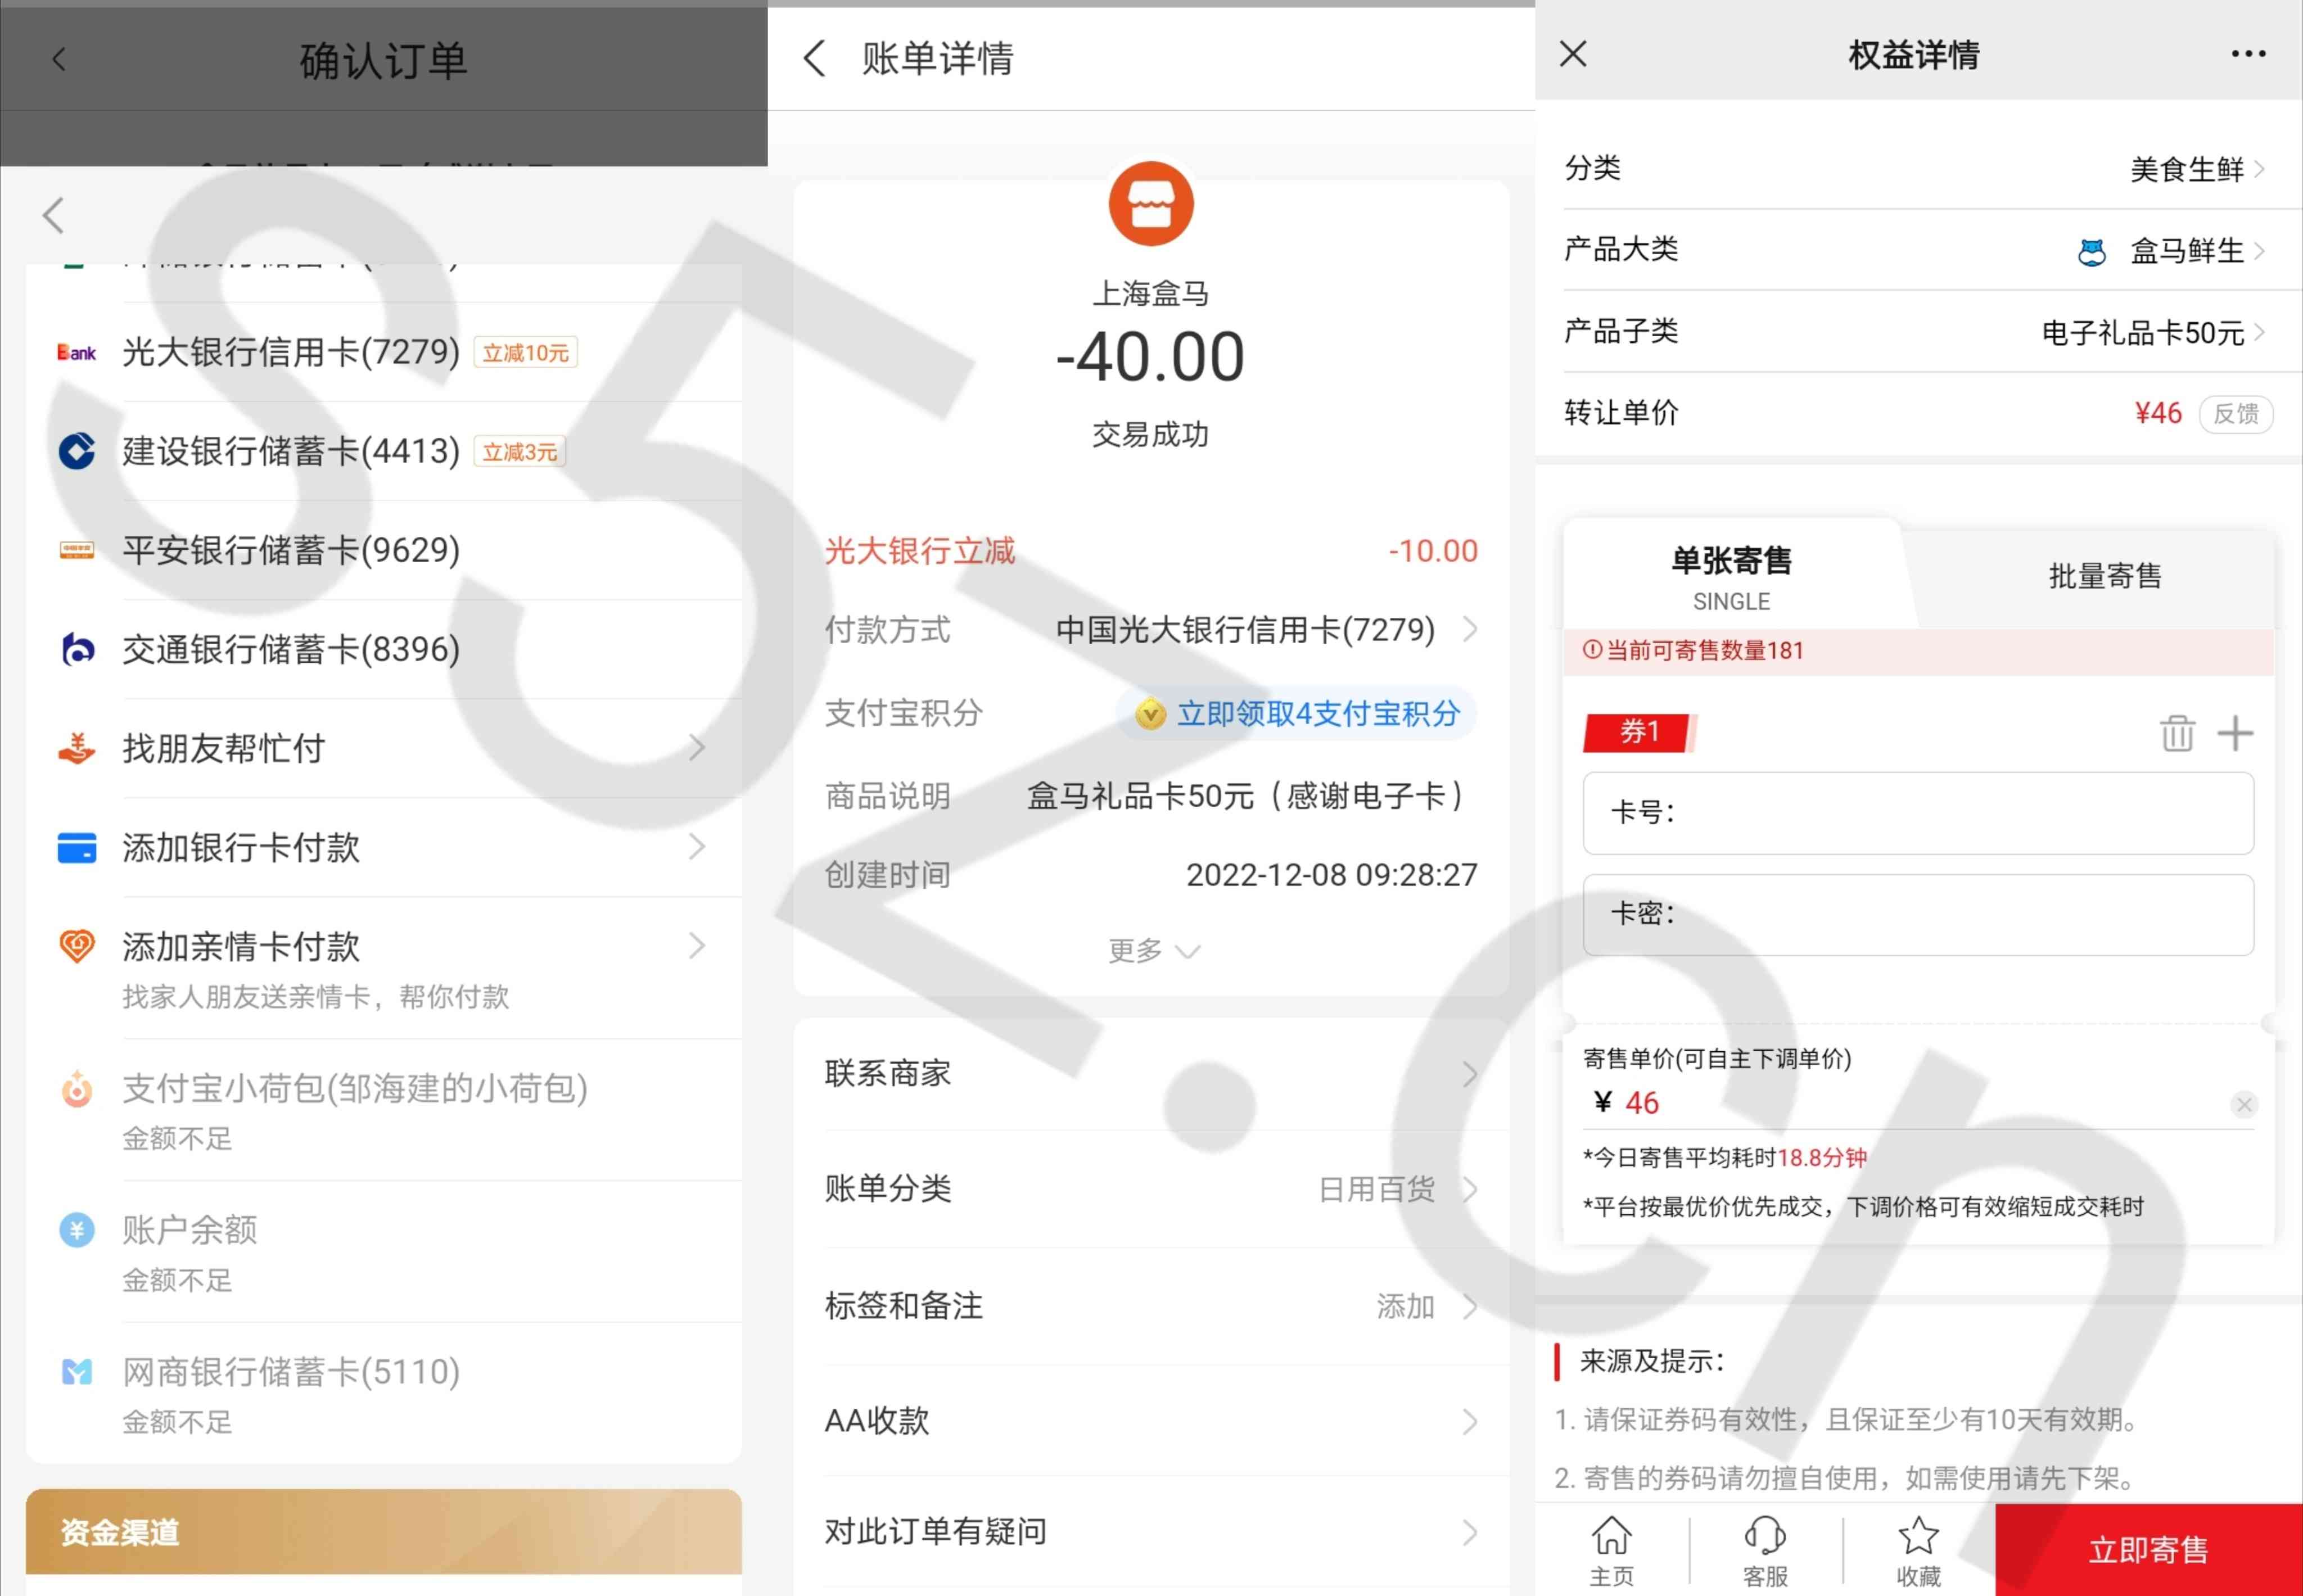
Task: Tap 资金渠道 banner
Action: pyautogui.click(x=384, y=1531)
